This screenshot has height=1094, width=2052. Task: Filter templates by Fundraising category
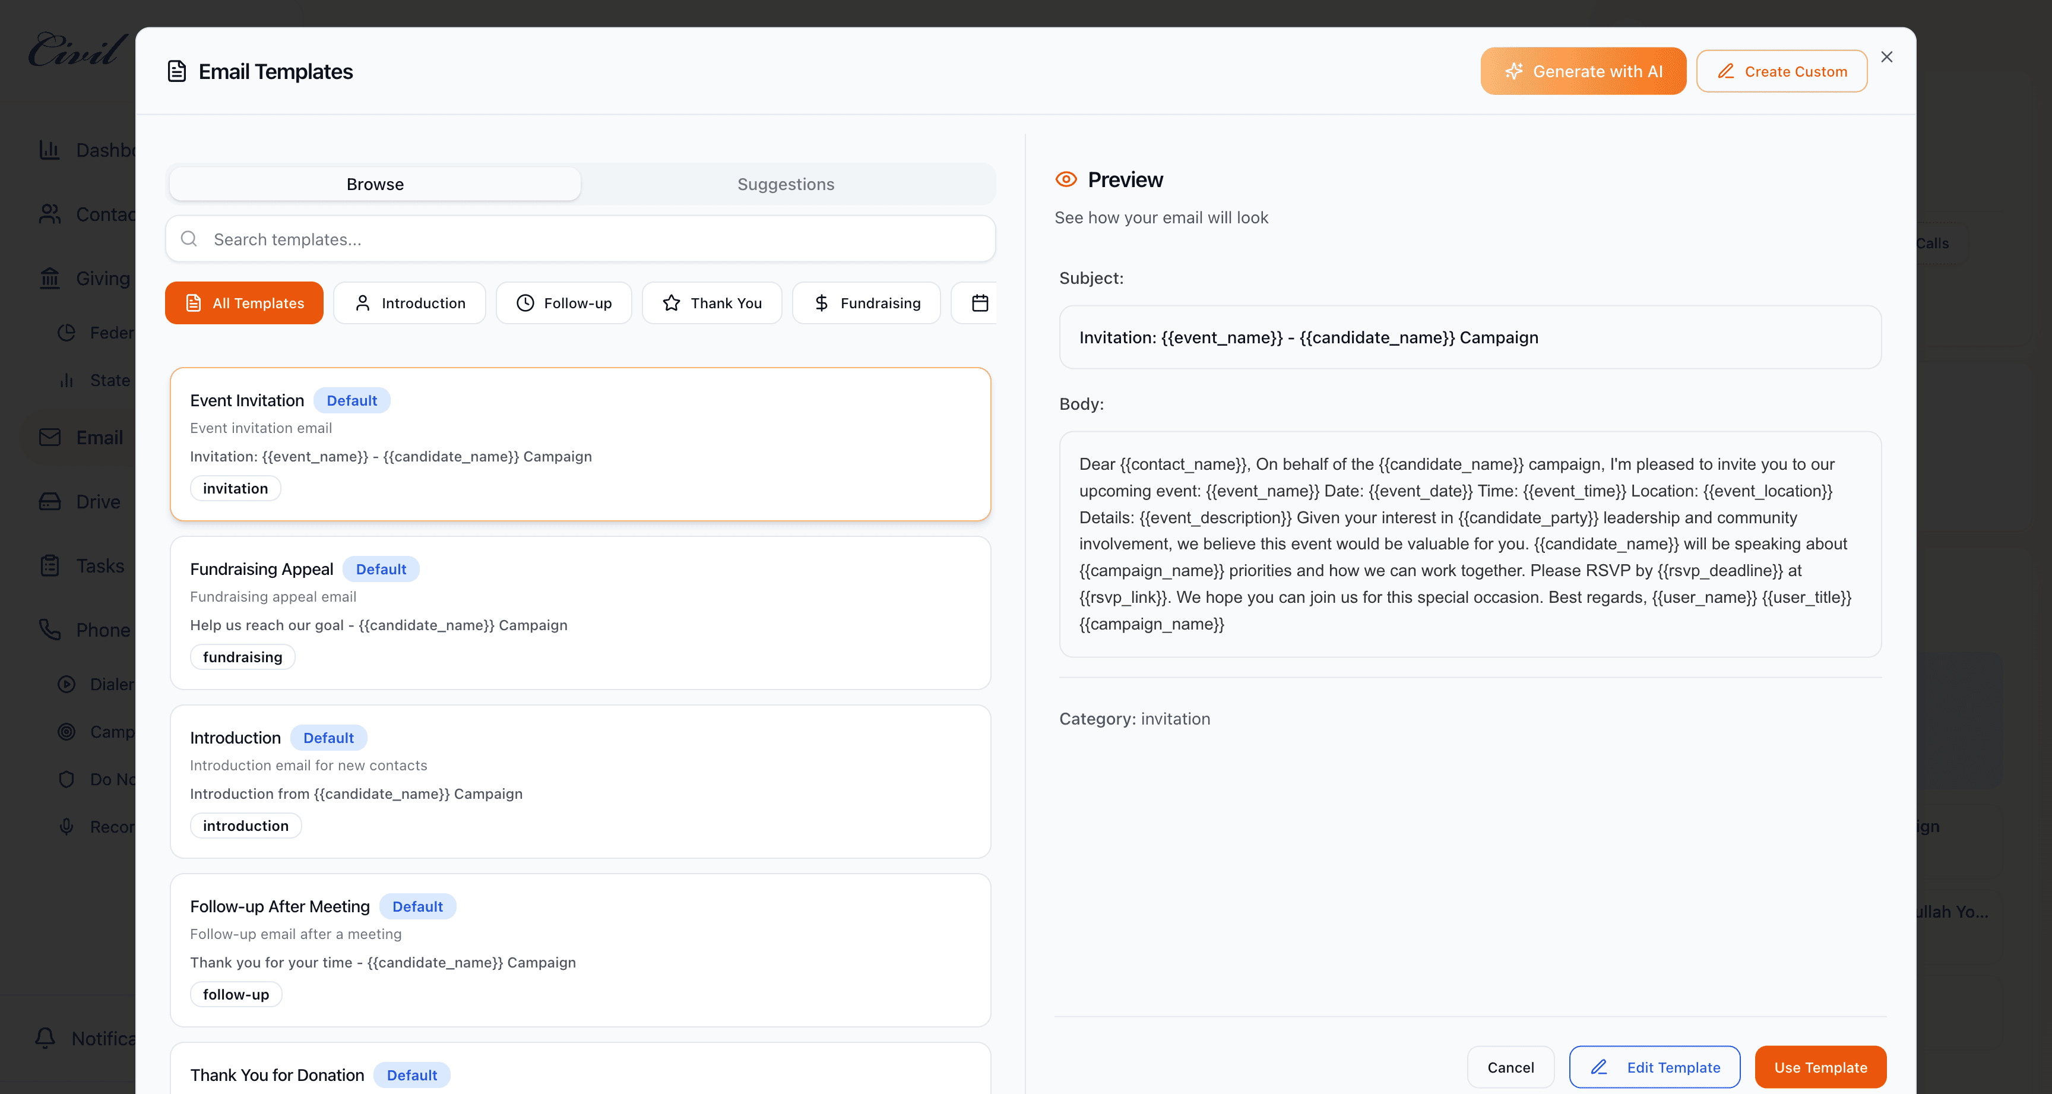(866, 303)
